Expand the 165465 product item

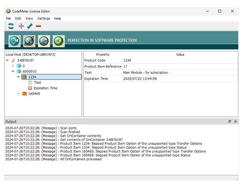(18, 94)
